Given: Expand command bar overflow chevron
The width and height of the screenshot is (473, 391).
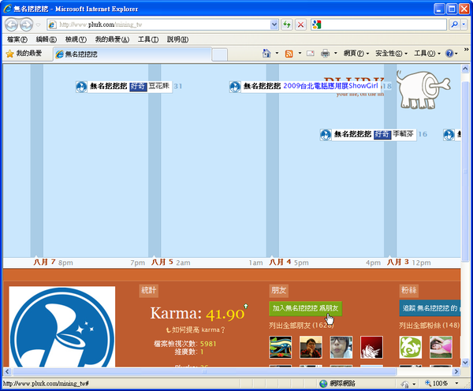Looking at the screenshot, I should (467, 50).
